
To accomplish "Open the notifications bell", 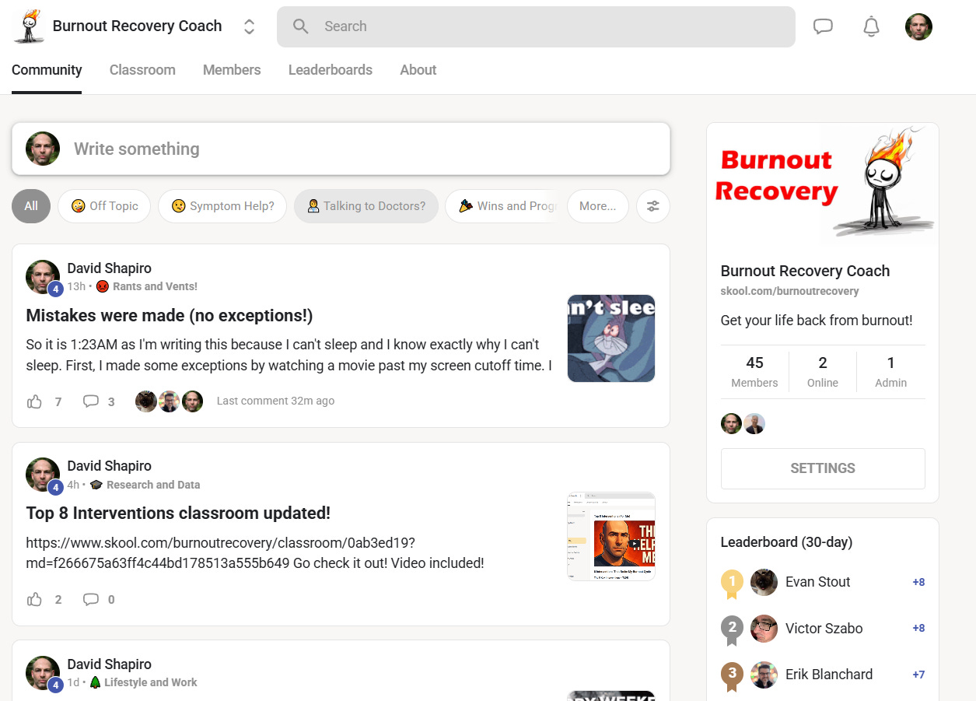I will click(x=871, y=26).
